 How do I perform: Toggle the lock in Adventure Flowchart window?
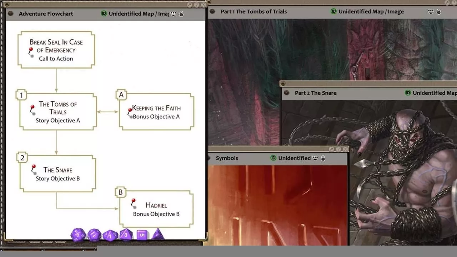point(181,14)
